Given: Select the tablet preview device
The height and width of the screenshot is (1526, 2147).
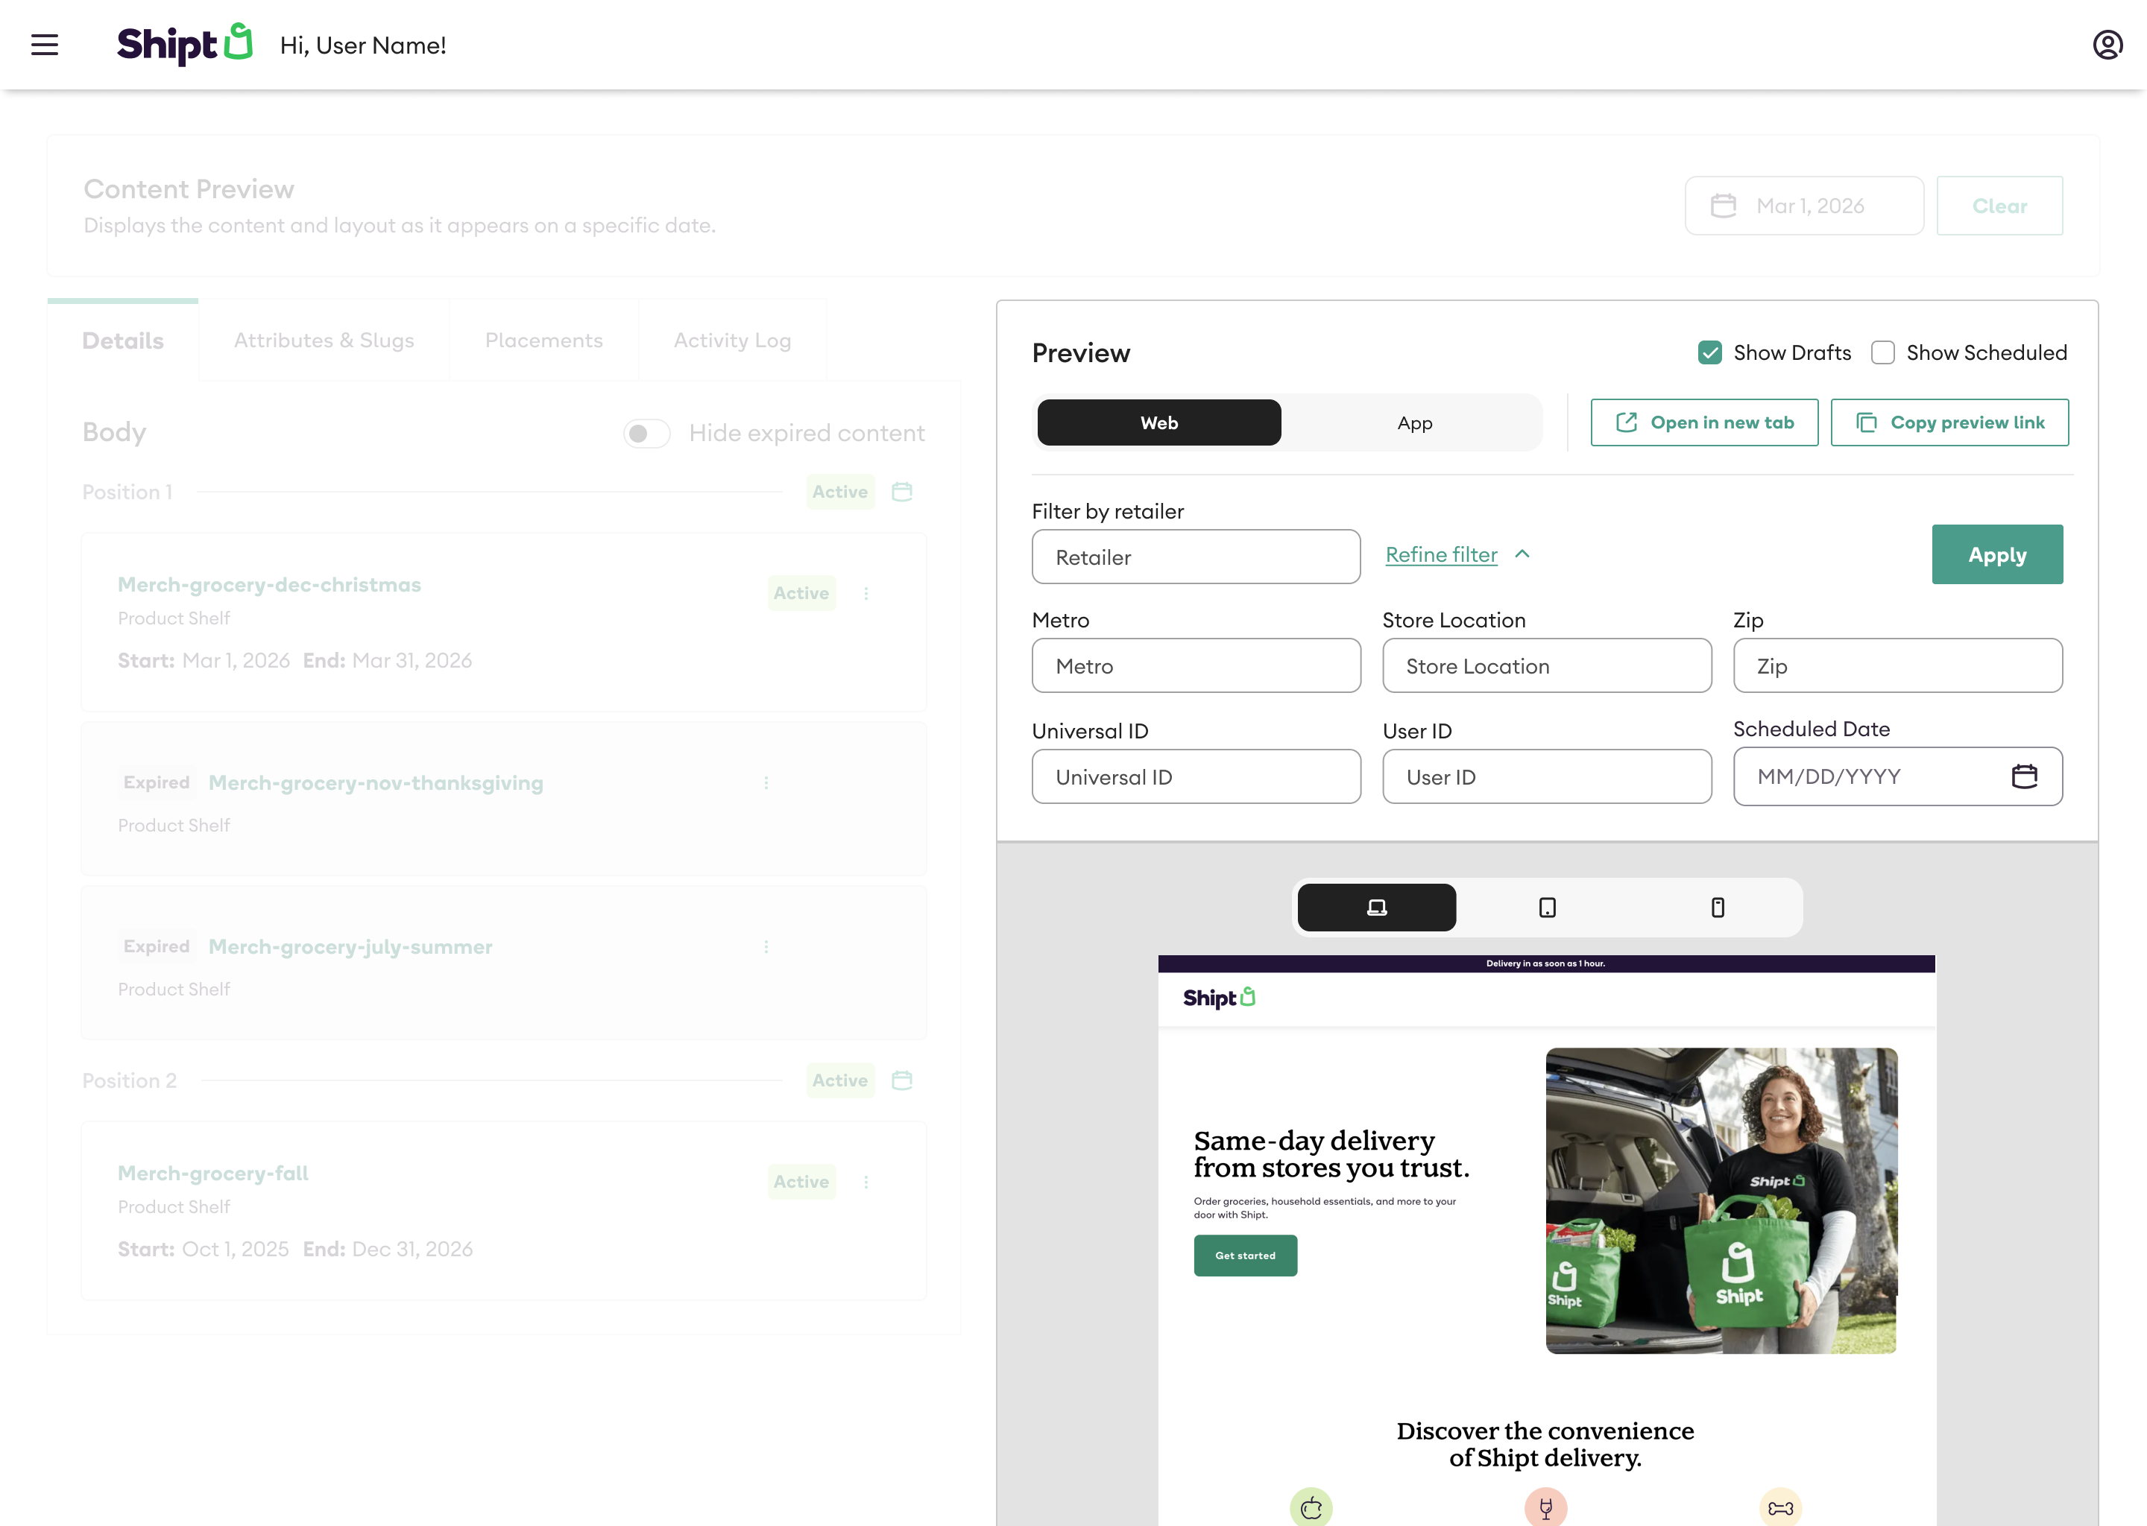Looking at the screenshot, I should pos(1548,907).
